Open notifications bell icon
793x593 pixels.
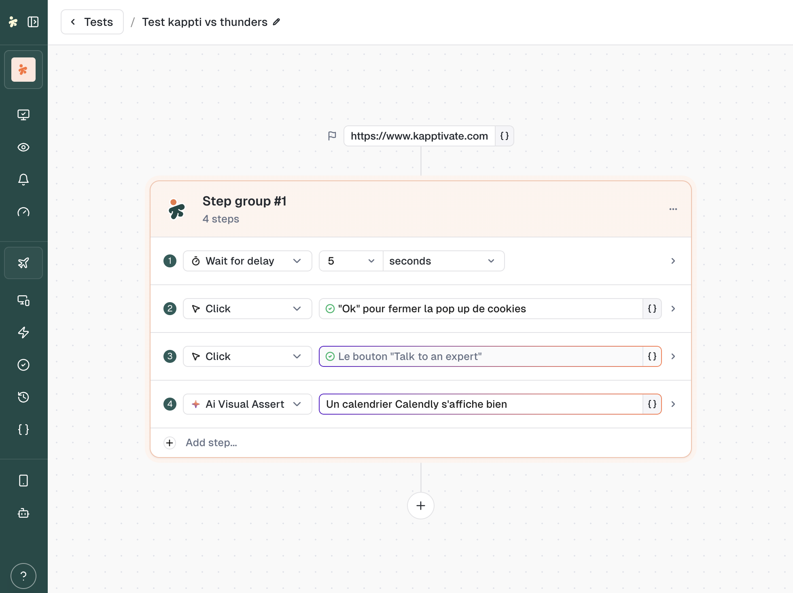pos(23,180)
